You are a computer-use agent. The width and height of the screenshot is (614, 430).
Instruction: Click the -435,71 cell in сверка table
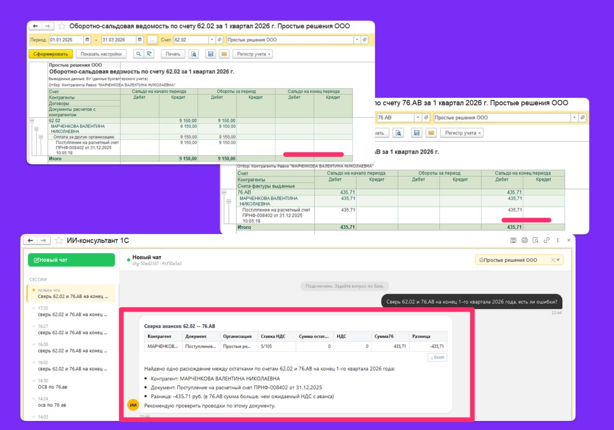pyautogui.click(x=428, y=346)
